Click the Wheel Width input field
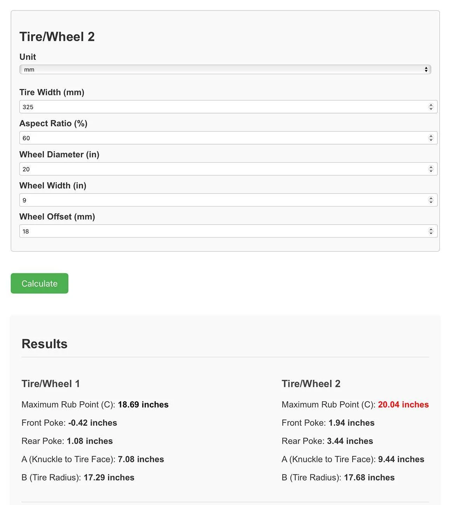The width and height of the screenshot is (449, 505). 194,200
